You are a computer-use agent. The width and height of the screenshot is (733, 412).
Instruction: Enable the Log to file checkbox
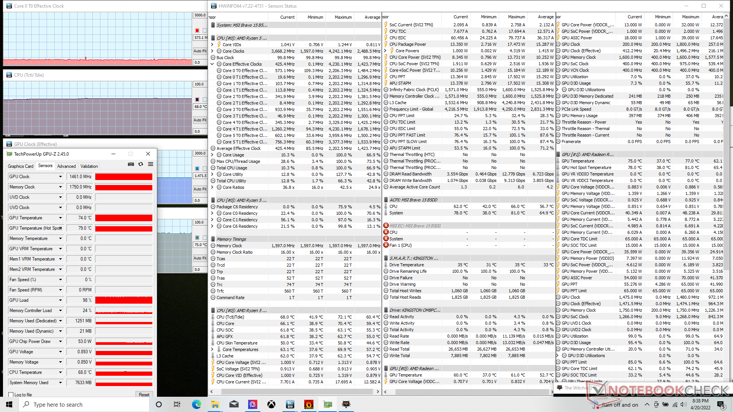click(11, 394)
